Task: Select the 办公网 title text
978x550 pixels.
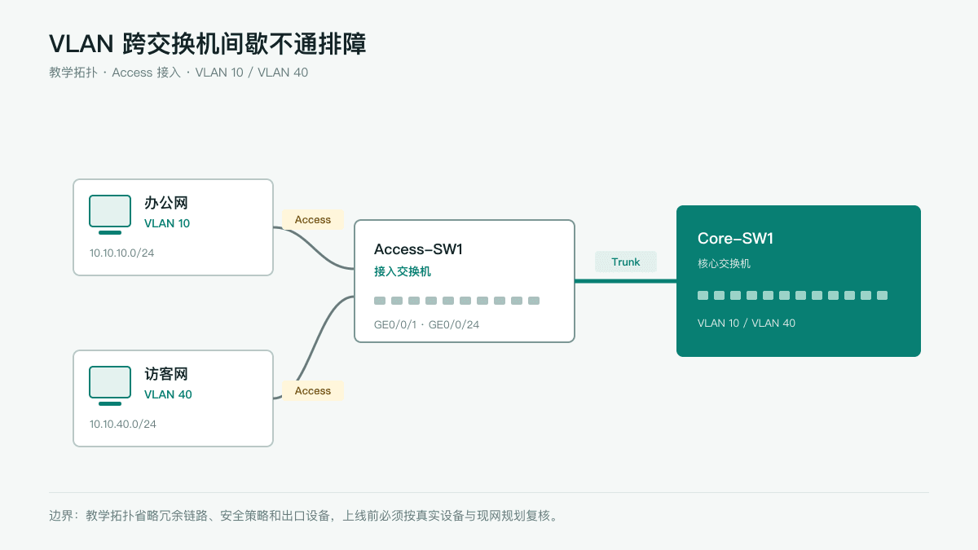Action: [x=166, y=203]
